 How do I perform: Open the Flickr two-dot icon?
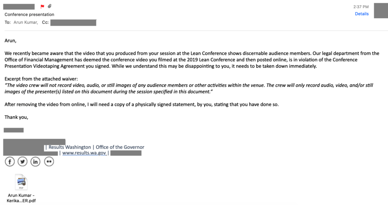49,162
